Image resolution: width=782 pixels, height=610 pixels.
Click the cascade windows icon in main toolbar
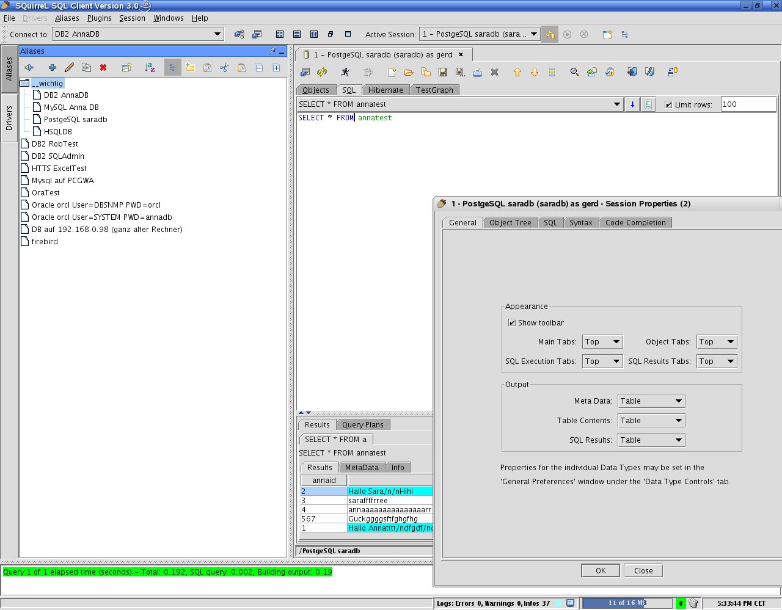point(331,34)
